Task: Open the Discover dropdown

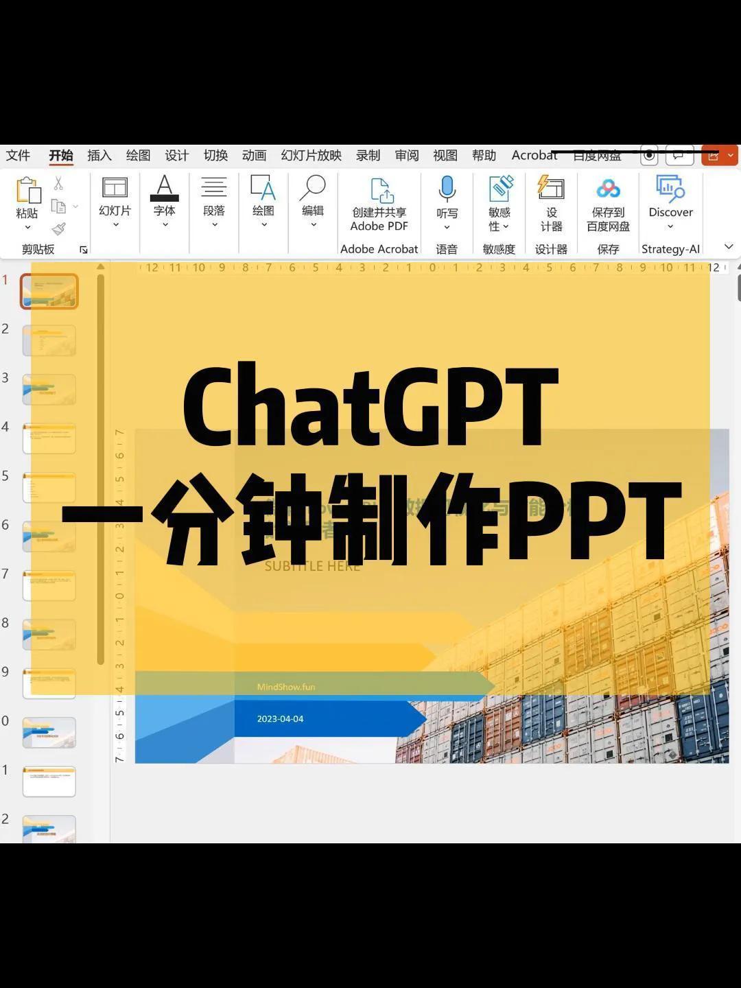Action: pos(670,226)
